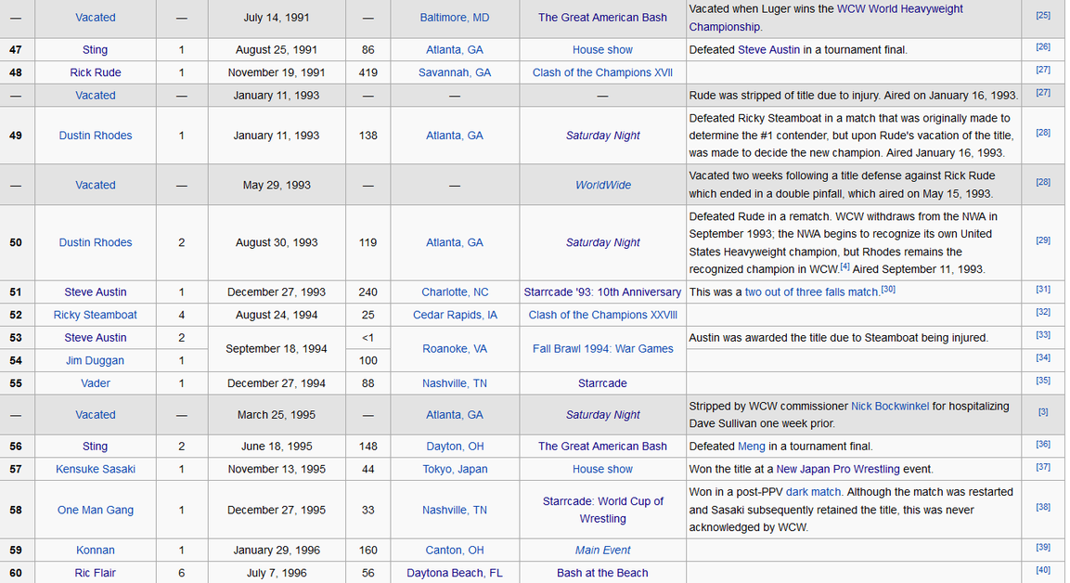Click Vacated in January 11, 1993 row

pyautogui.click(x=95, y=96)
